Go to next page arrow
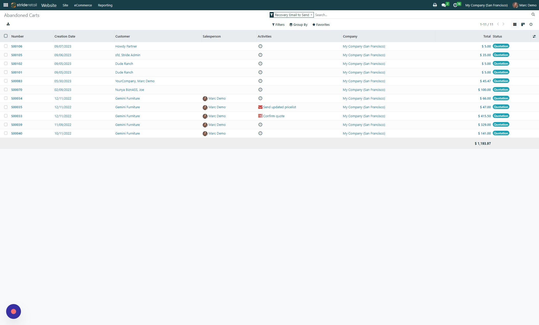This screenshot has height=325, width=539. (503, 24)
